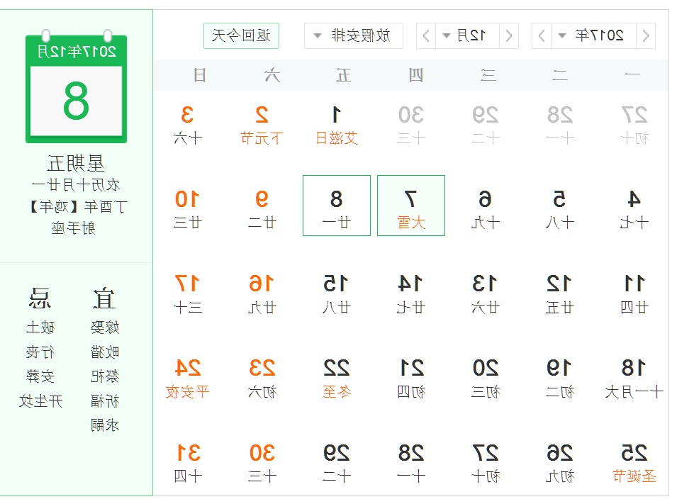The width and height of the screenshot is (677, 504).
Task: Select date 13 labeled 廿六
Action: click(x=486, y=294)
